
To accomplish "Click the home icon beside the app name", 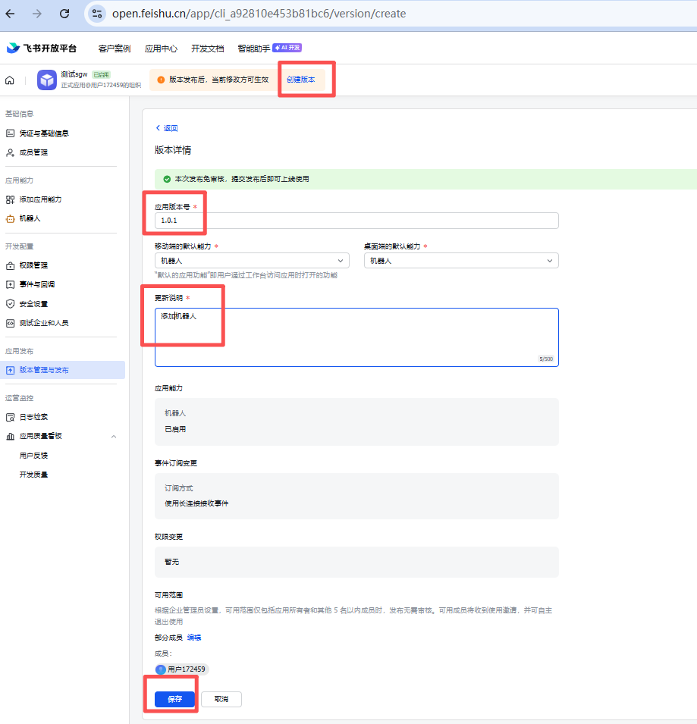I will [x=10, y=79].
